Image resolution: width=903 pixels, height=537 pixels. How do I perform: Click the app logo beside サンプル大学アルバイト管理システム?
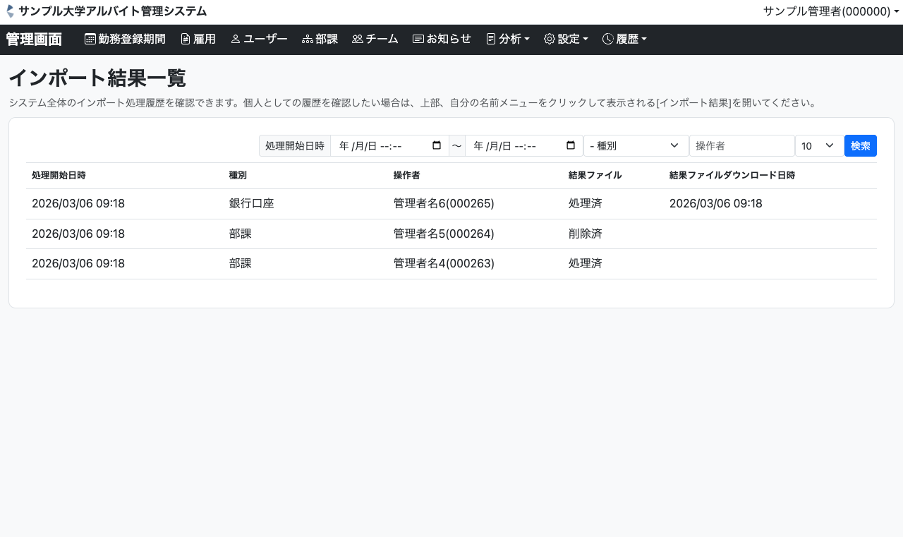(10, 11)
